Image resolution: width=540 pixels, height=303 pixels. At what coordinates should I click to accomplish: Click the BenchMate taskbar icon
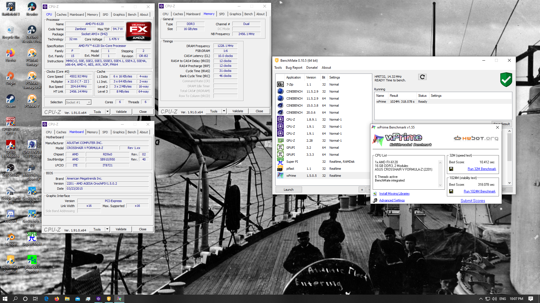coord(109,299)
